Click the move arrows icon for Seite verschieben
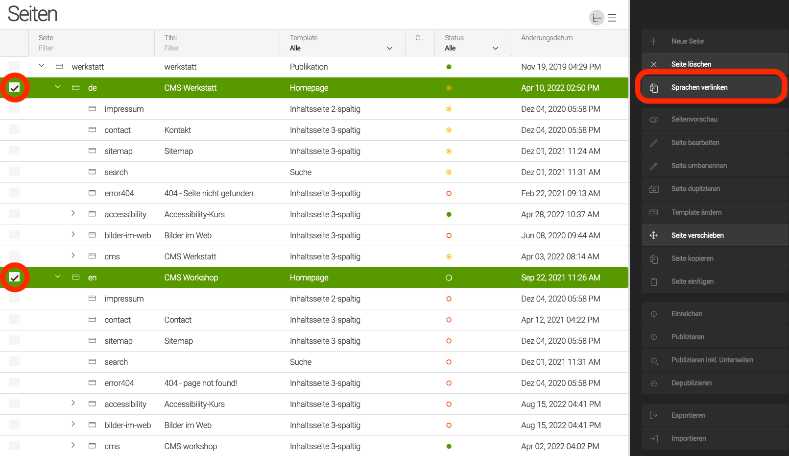789x456 pixels. (654, 235)
